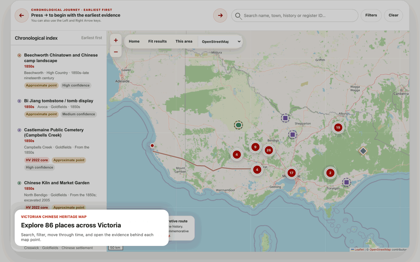Select the blue diamond marker east of Albury
The height and width of the screenshot is (262, 420).
tap(363, 151)
